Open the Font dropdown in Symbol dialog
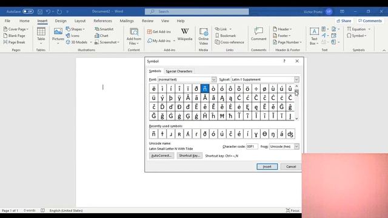The width and height of the screenshot is (388, 218). pyautogui.click(x=214, y=79)
